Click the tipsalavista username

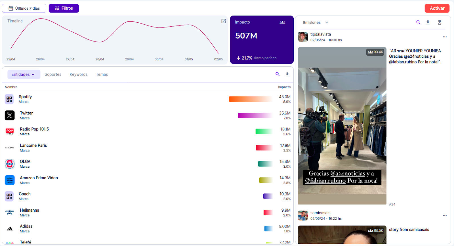321,34
